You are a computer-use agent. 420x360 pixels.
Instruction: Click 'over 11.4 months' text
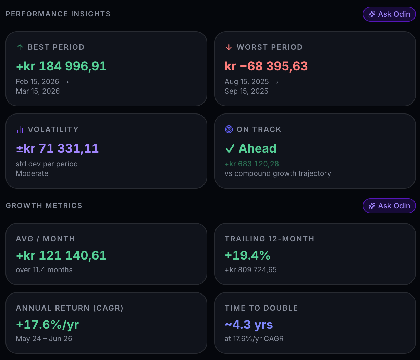(44, 270)
